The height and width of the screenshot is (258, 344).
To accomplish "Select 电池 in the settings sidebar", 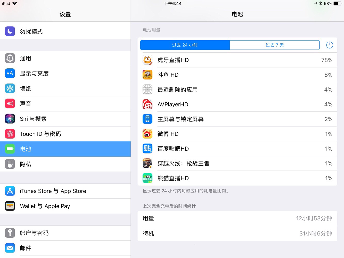I will [x=65, y=149].
